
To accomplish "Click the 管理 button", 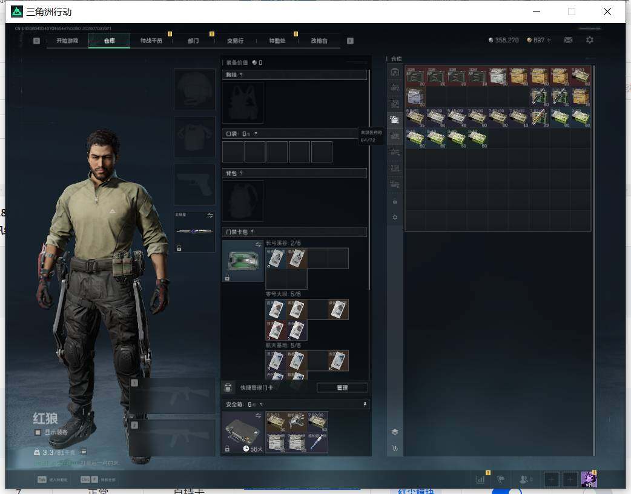I will pos(342,388).
